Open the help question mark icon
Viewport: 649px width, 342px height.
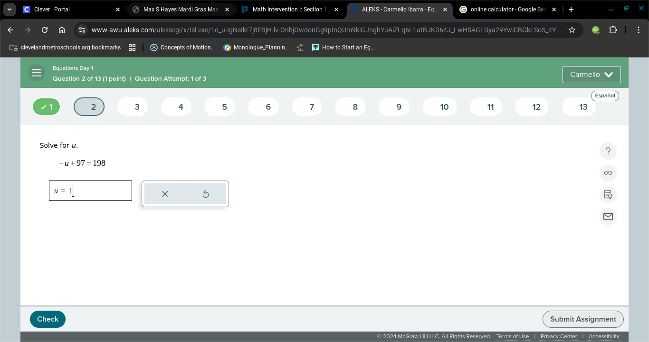608,151
